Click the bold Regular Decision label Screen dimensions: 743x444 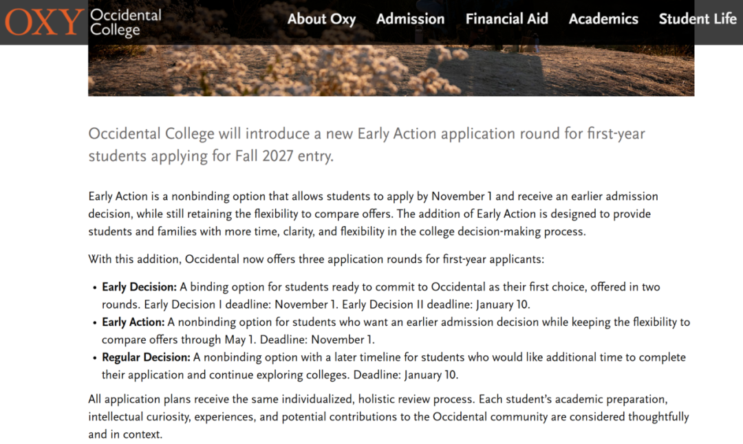point(146,357)
